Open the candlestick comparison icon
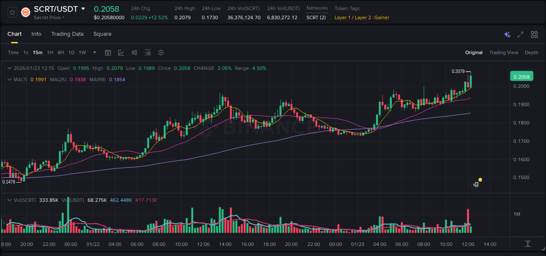546x256 pixels. click(135, 52)
